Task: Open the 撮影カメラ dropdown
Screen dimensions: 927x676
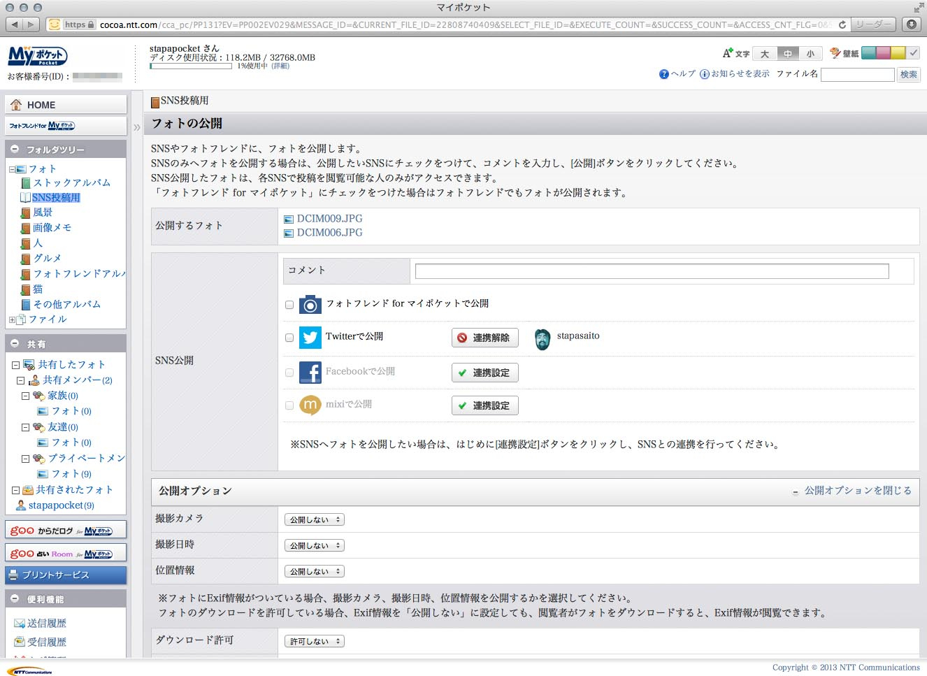Action: pyautogui.click(x=314, y=519)
